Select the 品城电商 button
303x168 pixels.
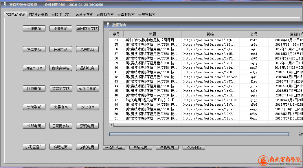87,68
